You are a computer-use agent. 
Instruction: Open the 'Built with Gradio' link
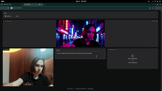(81, 89)
